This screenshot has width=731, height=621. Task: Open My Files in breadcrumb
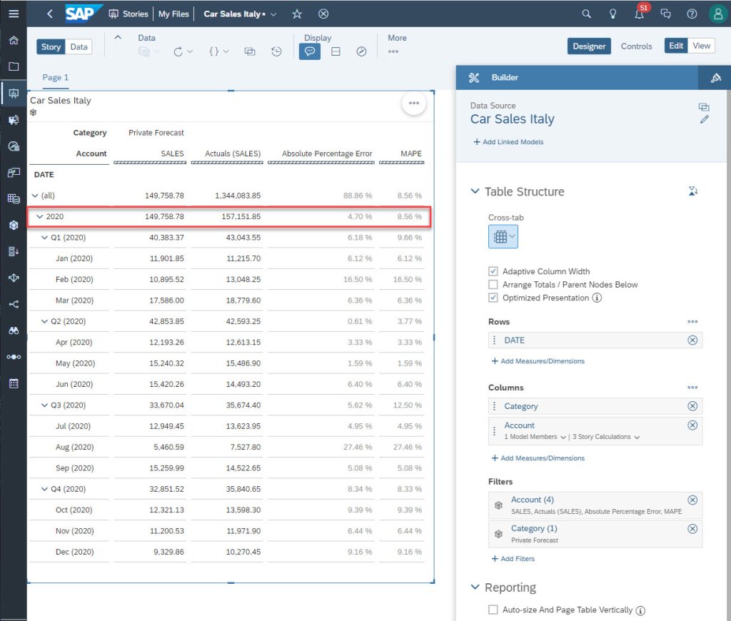(x=173, y=14)
